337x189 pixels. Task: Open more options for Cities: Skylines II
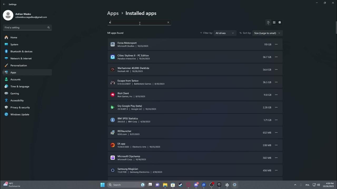(x=276, y=57)
